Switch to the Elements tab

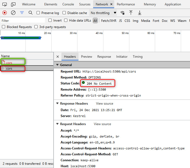[51, 4]
